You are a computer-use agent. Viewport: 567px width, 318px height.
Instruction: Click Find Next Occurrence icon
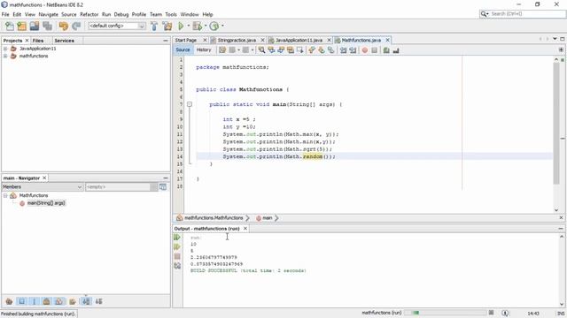click(281, 50)
